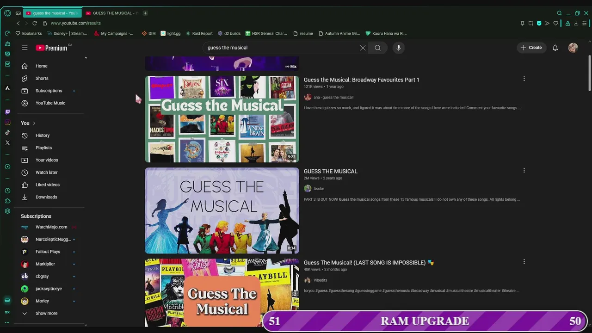Open browser search magnifier in title bar

[559, 13]
